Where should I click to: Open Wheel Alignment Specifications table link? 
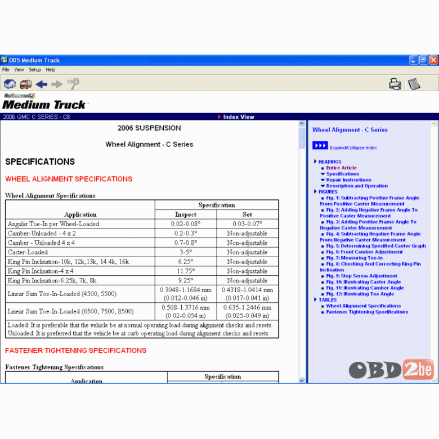tap(364, 306)
